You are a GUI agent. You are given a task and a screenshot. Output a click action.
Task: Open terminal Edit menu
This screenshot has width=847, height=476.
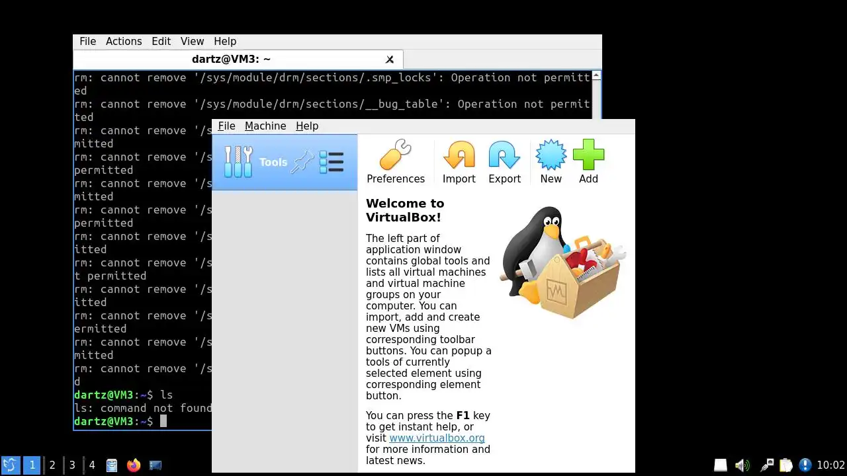point(161,41)
